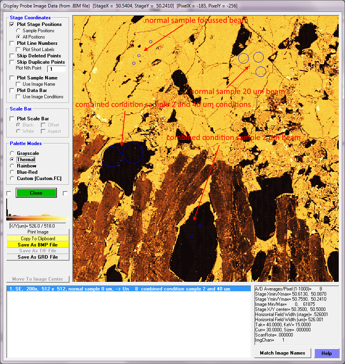The width and height of the screenshot is (345, 364).
Task: Pick the Custom [Custom.FC] palette
Action: [13, 178]
